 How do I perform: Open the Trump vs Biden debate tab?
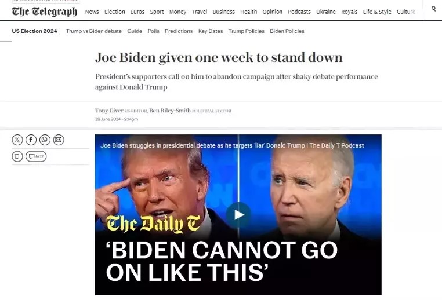(x=94, y=31)
